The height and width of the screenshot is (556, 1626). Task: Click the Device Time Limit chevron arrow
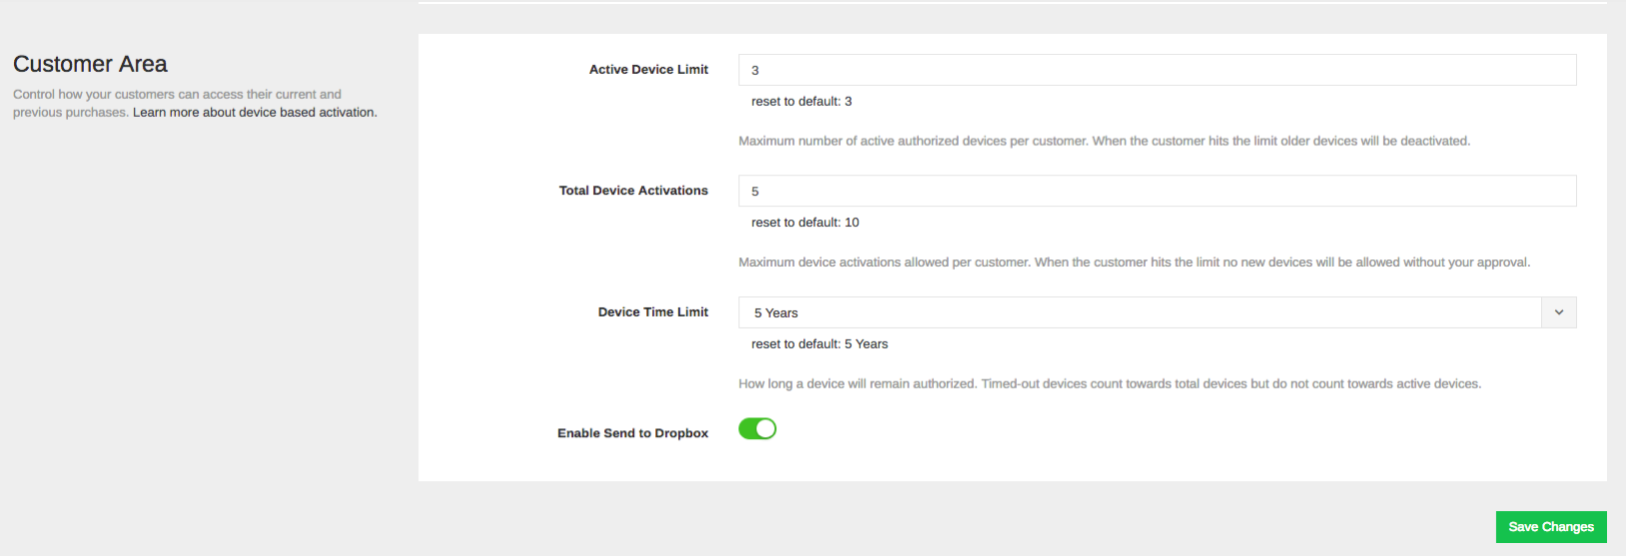point(1559,312)
